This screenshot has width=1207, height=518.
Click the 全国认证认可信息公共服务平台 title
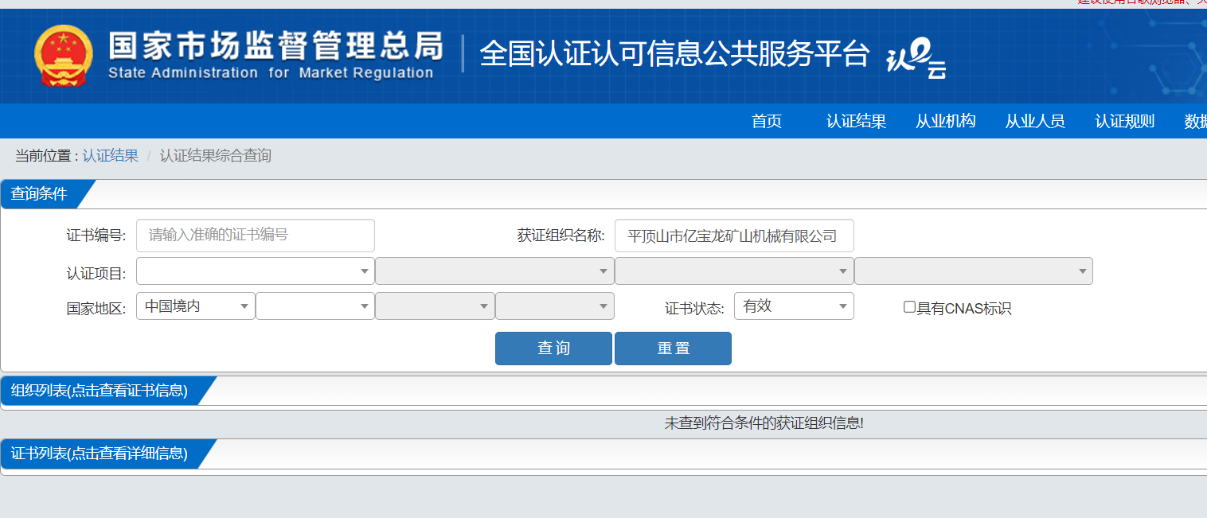pos(674,54)
